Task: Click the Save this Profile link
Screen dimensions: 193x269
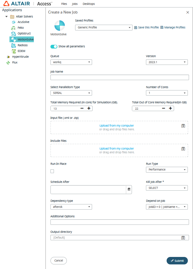Action: click(149, 28)
